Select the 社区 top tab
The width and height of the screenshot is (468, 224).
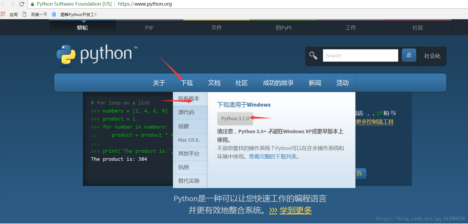click(418, 27)
